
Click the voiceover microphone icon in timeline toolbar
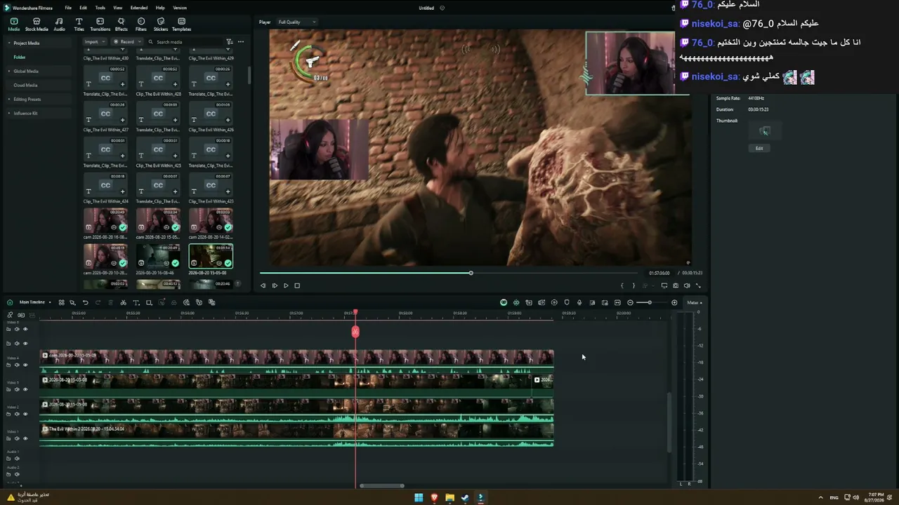[579, 302]
